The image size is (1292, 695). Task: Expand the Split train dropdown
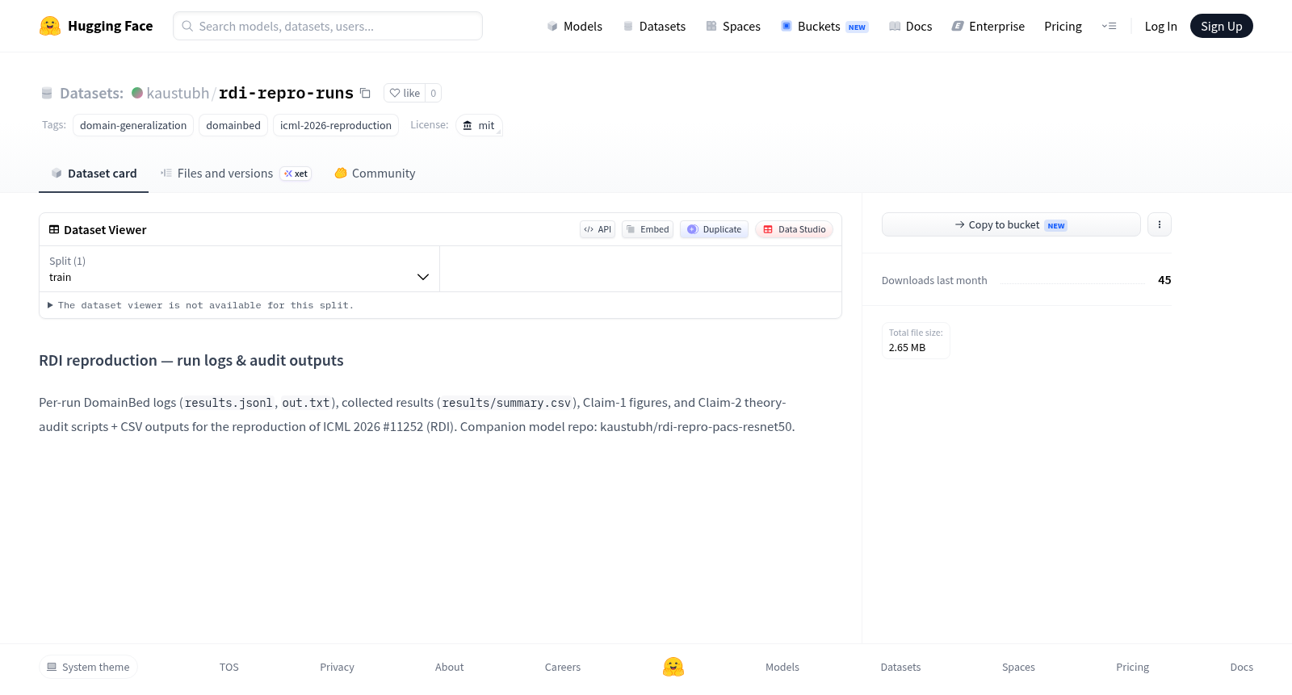coord(239,269)
